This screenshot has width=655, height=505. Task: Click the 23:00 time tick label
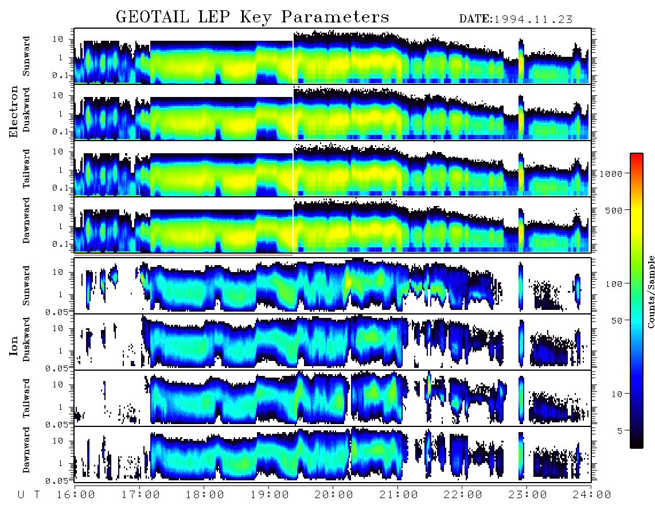528,495
